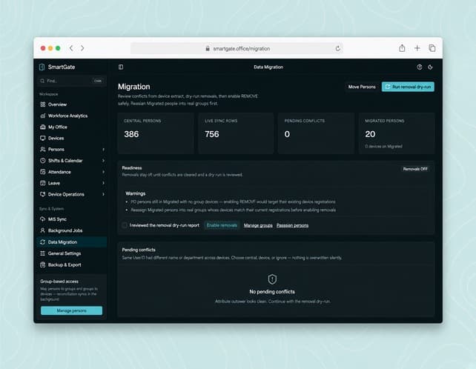Viewport: 476px width, 369px height.
Task: Click the Migrated Persons 20 card
Action: (x=397, y=133)
